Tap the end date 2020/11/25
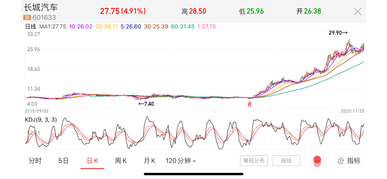Screen dimensions: 387x179 pos(353,111)
